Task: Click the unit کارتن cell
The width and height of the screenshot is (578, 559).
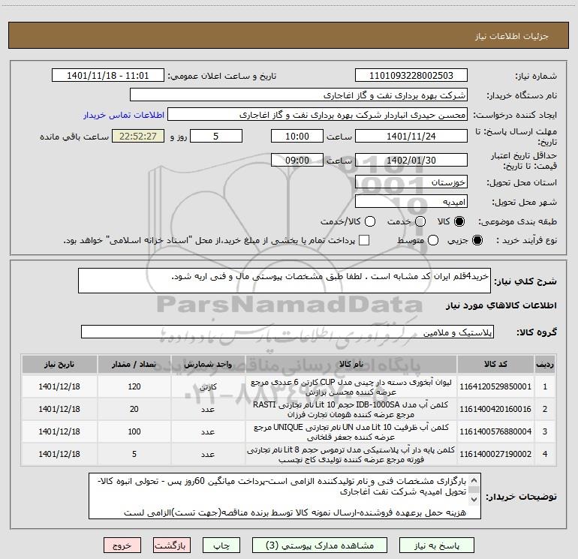Action: tap(208, 387)
